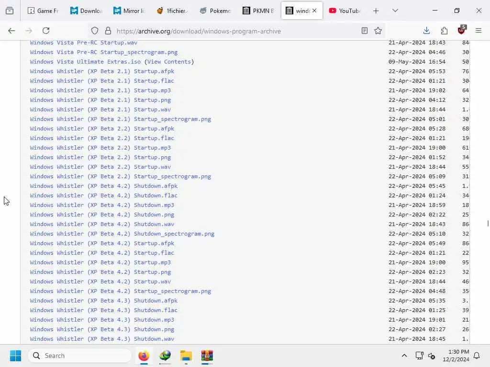
Task: Switch to the Downlo tab
Action: (x=86, y=11)
